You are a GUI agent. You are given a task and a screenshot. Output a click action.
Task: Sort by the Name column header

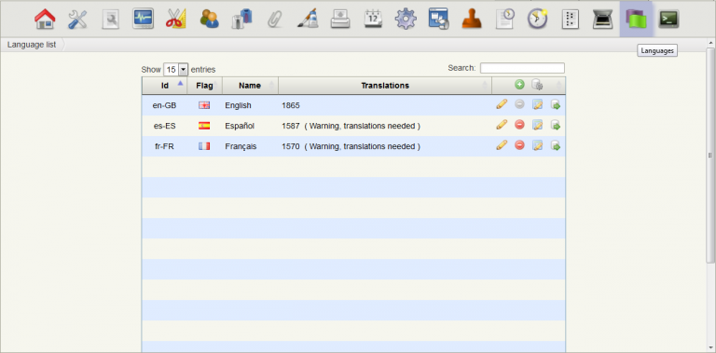click(x=250, y=86)
